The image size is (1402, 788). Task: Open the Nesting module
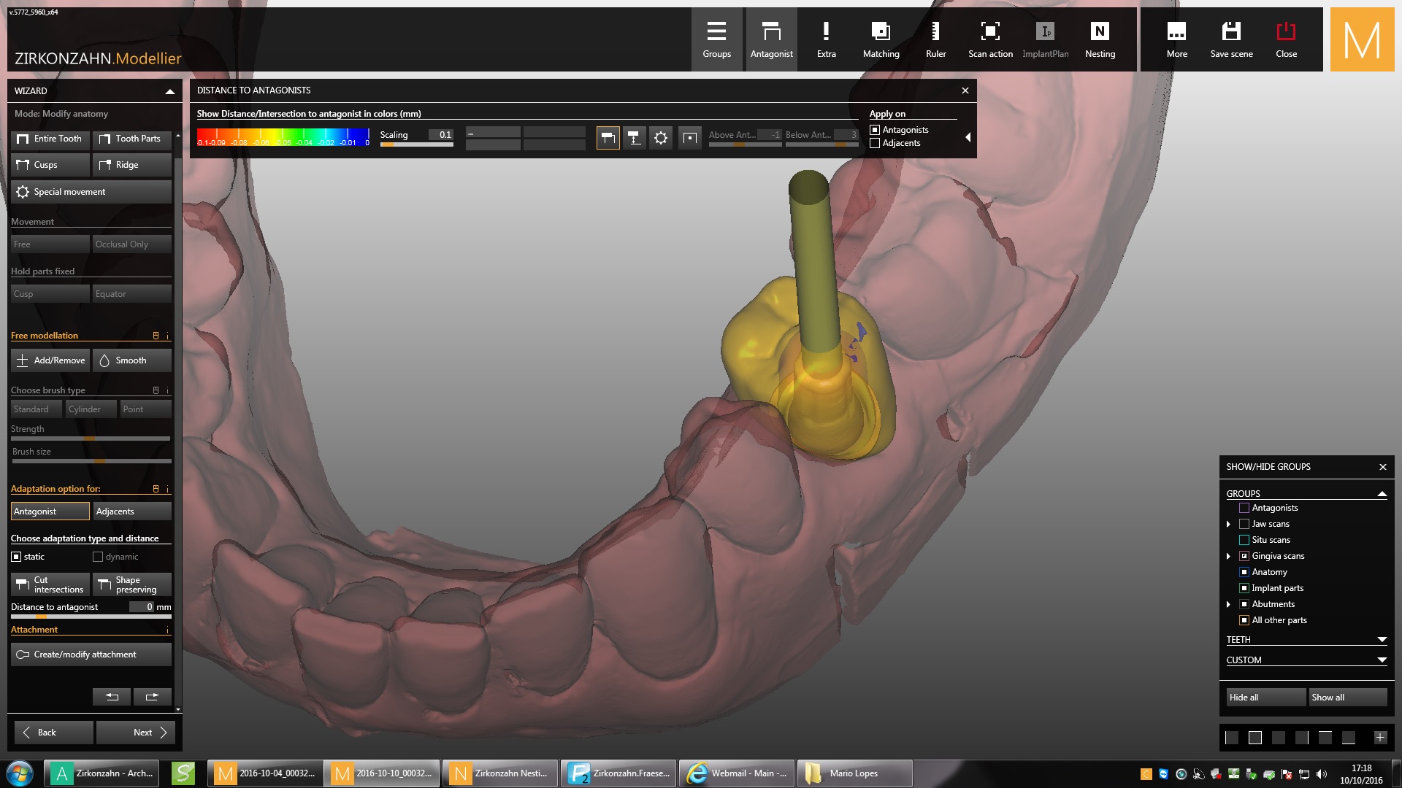pyautogui.click(x=1100, y=39)
